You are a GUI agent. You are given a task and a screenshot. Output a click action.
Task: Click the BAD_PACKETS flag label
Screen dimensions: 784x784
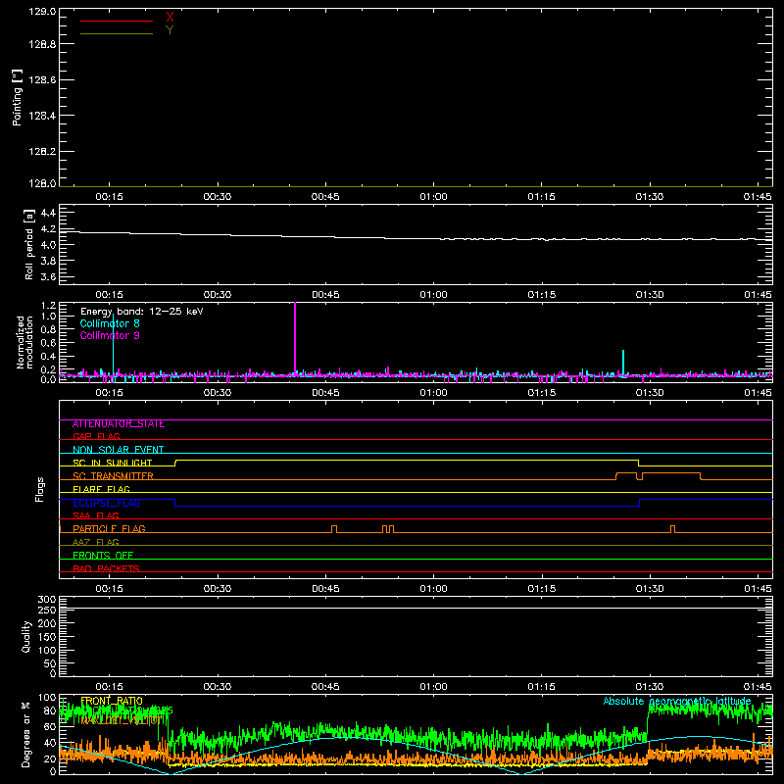(x=106, y=568)
